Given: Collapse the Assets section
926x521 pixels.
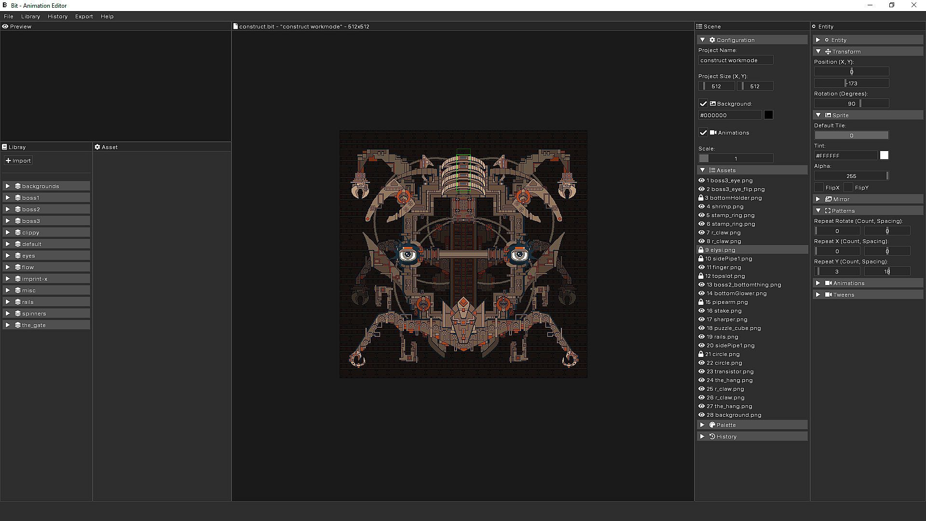Looking at the screenshot, I should point(702,170).
